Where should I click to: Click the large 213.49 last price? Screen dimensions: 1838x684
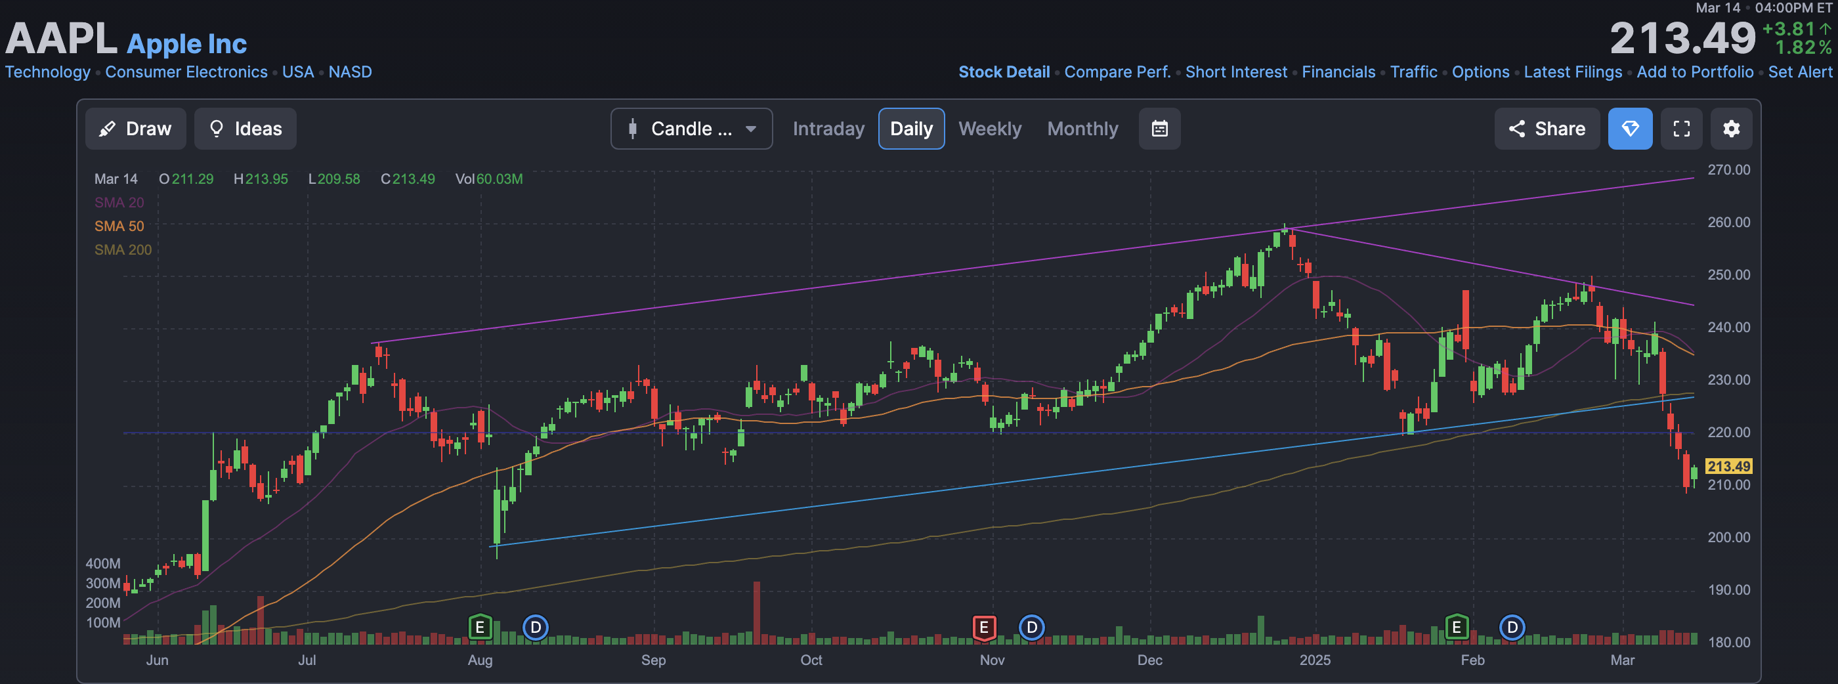tap(1682, 38)
